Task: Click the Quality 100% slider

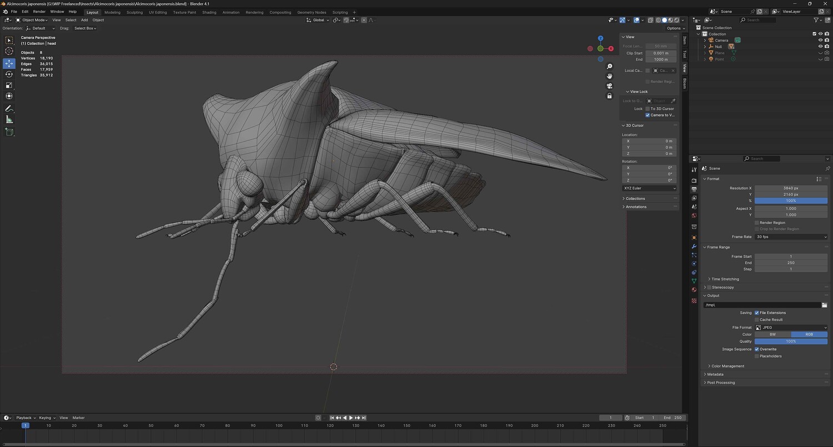Action: tap(791, 341)
